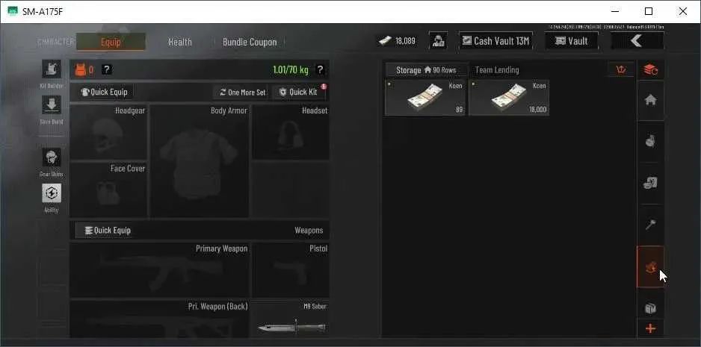
Task: Click Quick Equip button with shirt icon
Action: (104, 92)
